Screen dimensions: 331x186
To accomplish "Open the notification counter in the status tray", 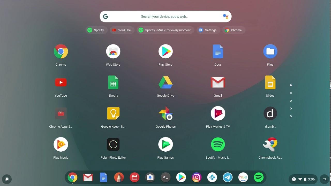I will click(294, 179).
